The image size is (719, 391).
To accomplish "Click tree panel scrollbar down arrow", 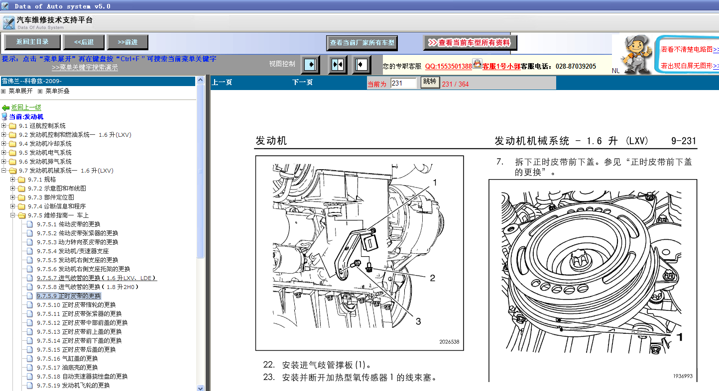I will point(201,388).
